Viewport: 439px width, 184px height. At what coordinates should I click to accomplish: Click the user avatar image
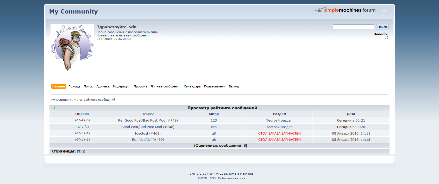(72, 47)
